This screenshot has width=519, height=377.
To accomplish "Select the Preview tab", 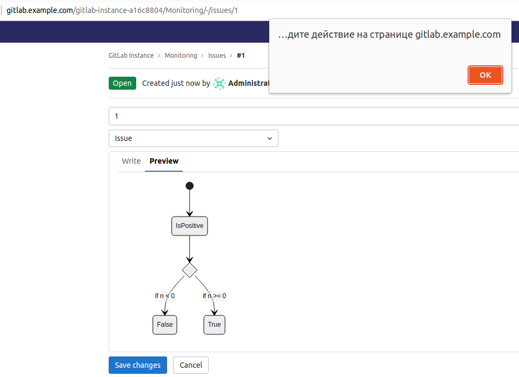I will point(164,161).
